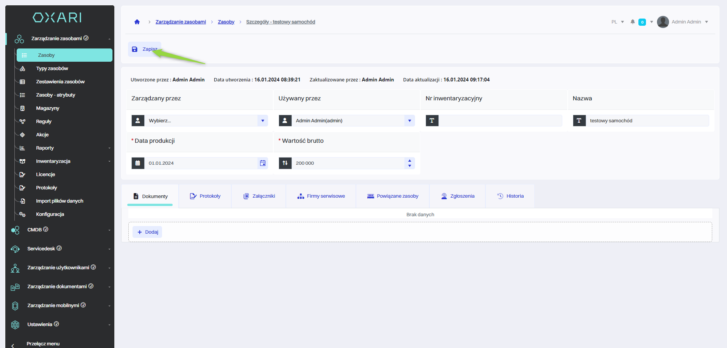Click the home icon in breadcrumb

[x=137, y=22]
